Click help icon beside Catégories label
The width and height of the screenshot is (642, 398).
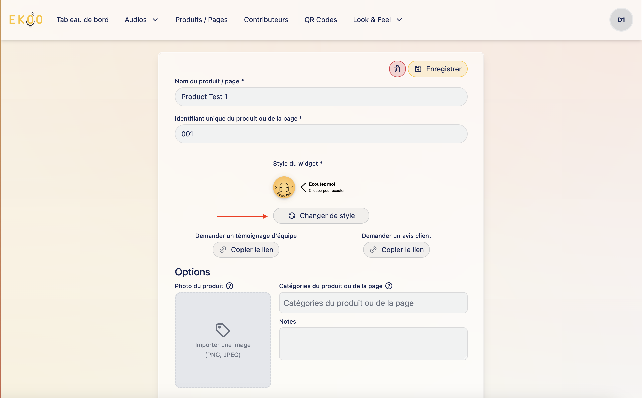coord(389,286)
